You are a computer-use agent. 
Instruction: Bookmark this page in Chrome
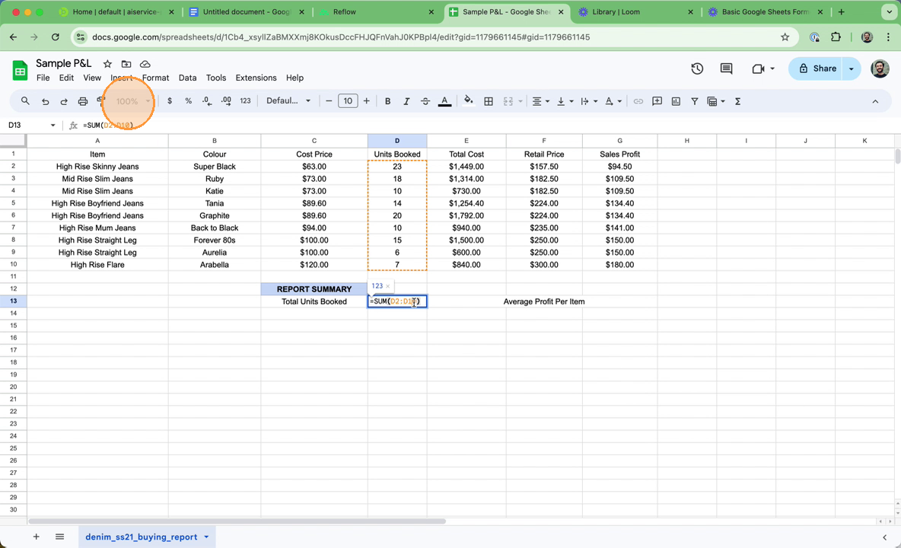785,37
